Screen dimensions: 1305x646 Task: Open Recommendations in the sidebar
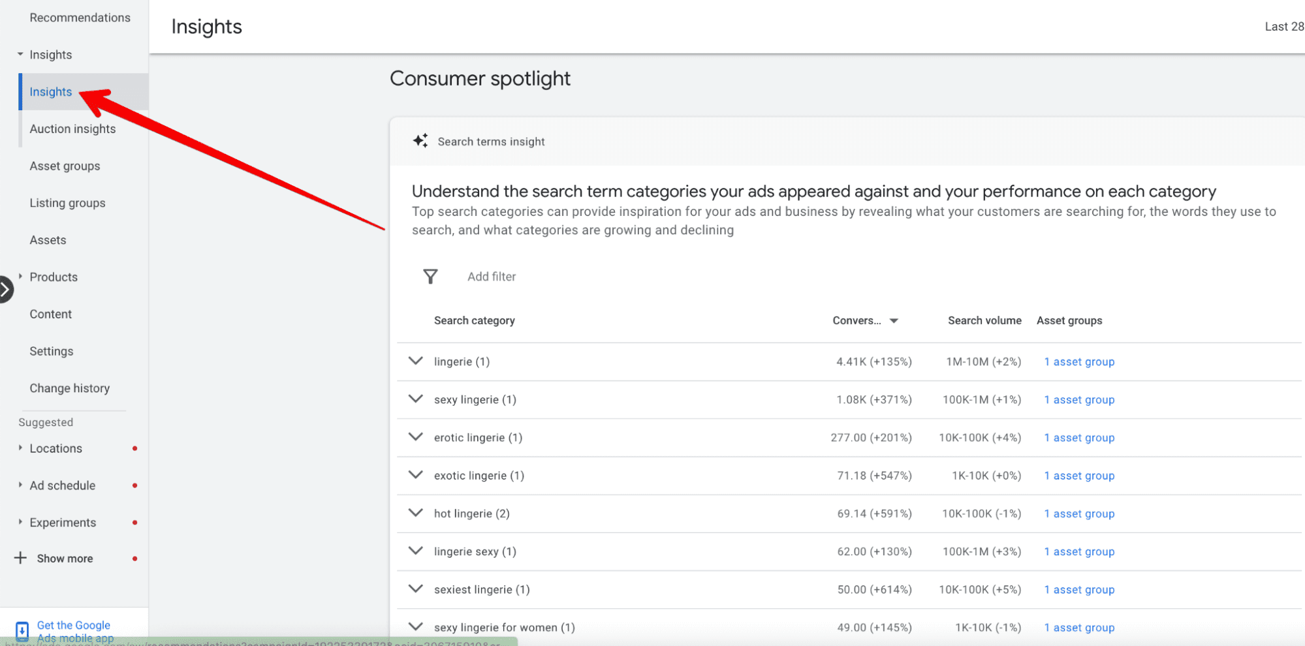point(80,18)
